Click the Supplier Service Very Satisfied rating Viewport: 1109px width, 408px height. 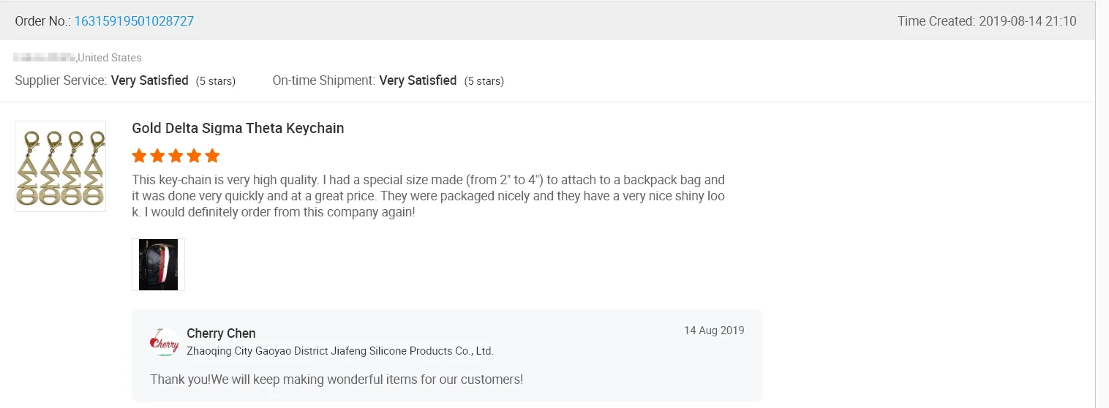[149, 80]
